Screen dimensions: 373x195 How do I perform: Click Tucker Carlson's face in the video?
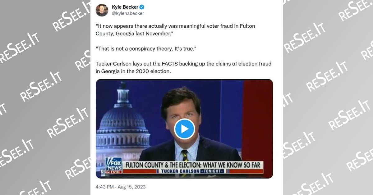point(183,115)
